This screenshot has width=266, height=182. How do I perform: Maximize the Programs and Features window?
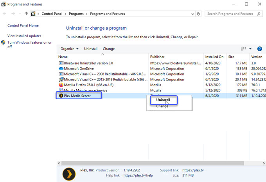pyautogui.click(x=246, y=4)
